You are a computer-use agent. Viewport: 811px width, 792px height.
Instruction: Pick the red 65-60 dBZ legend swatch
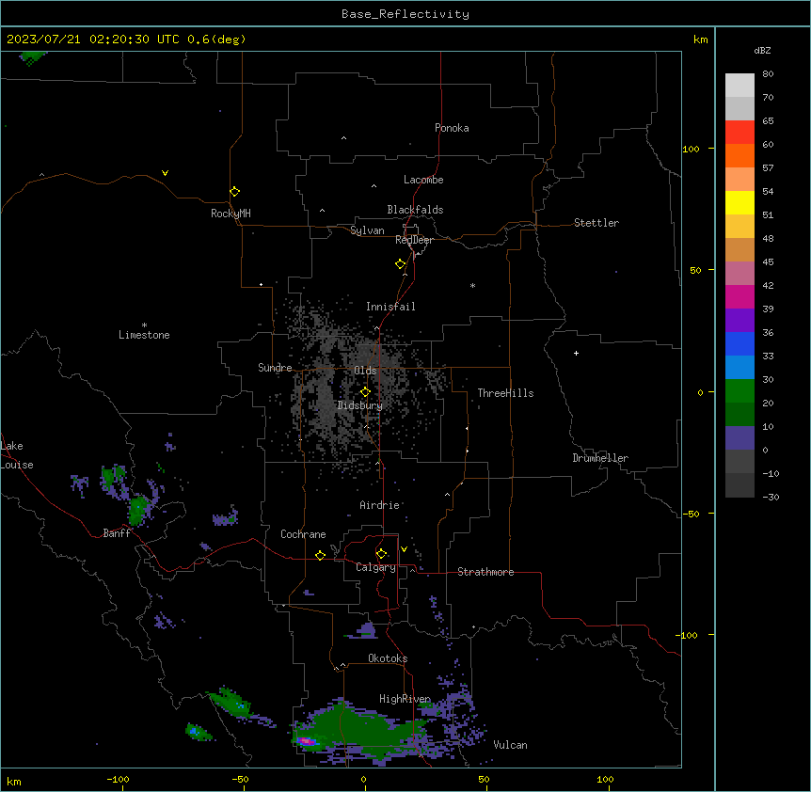739,132
